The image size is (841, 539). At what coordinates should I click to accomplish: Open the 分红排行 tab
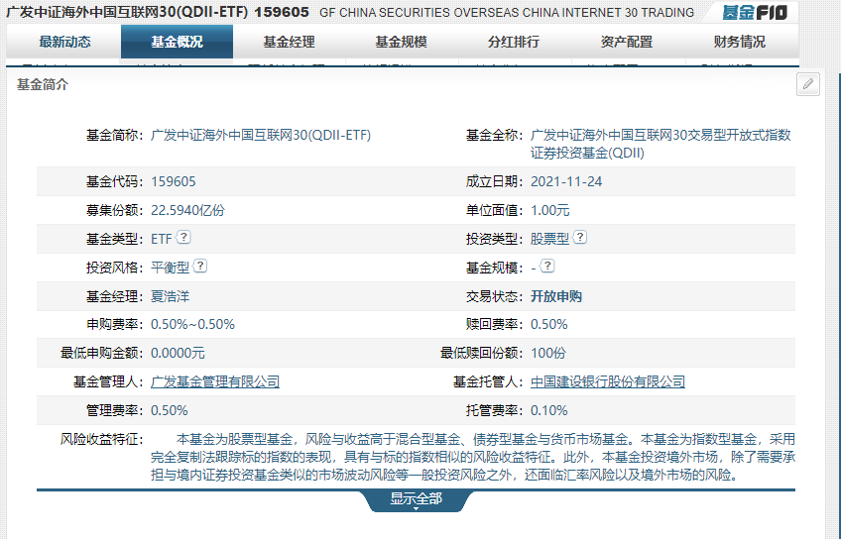pos(514,42)
